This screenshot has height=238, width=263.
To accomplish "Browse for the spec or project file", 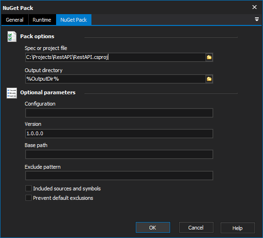I will point(209,57).
